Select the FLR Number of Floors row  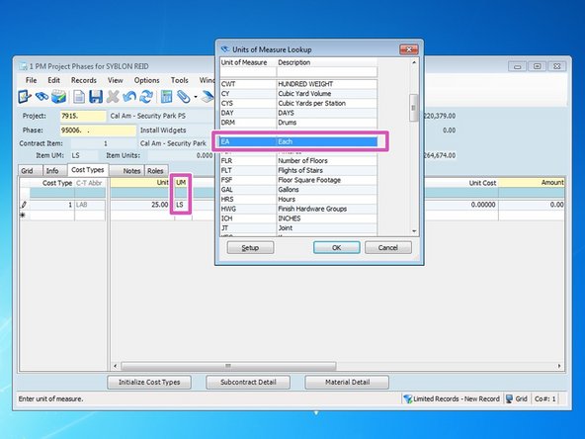[298, 161]
